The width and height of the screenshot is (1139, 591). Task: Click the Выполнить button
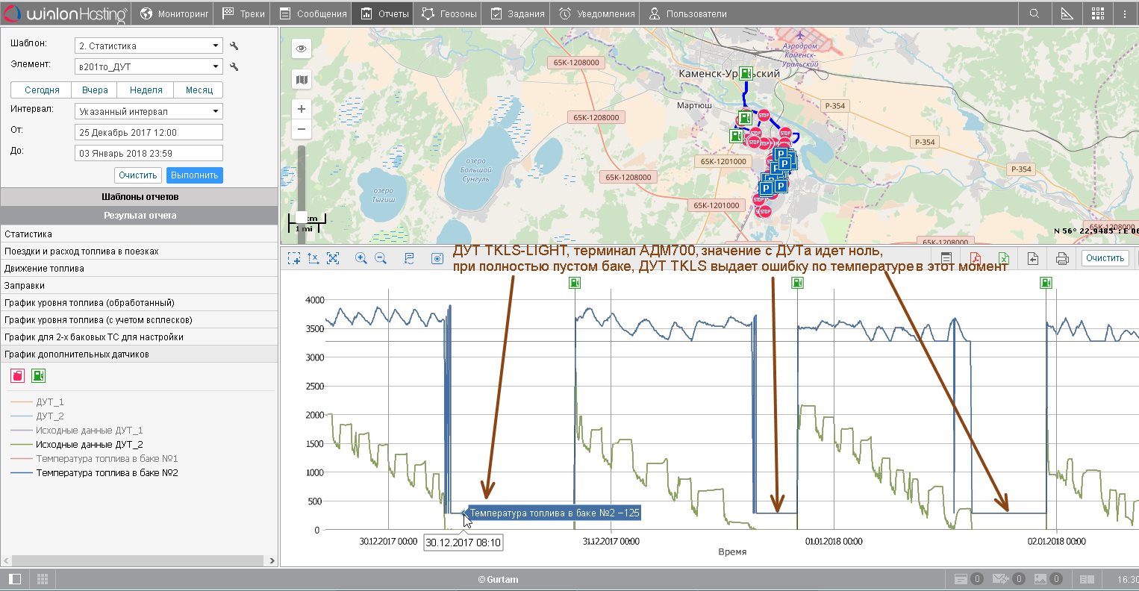pyautogui.click(x=194, y=175)
